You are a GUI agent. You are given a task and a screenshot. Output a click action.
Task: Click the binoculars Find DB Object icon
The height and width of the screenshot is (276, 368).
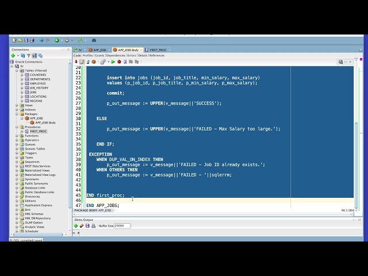pyautogui.click(x=94, y=40)
